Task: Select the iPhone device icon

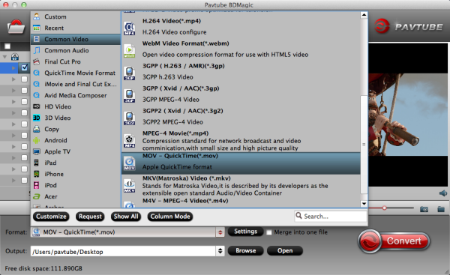Action: (37, 174)
